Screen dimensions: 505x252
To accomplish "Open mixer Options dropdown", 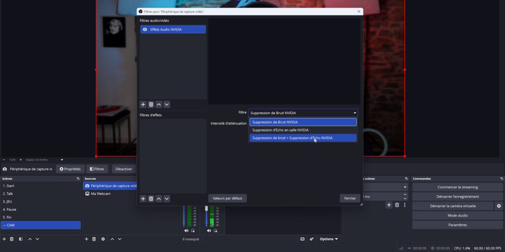I will click(329, 239).
